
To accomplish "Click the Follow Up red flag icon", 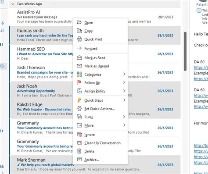I will (79, 82).
